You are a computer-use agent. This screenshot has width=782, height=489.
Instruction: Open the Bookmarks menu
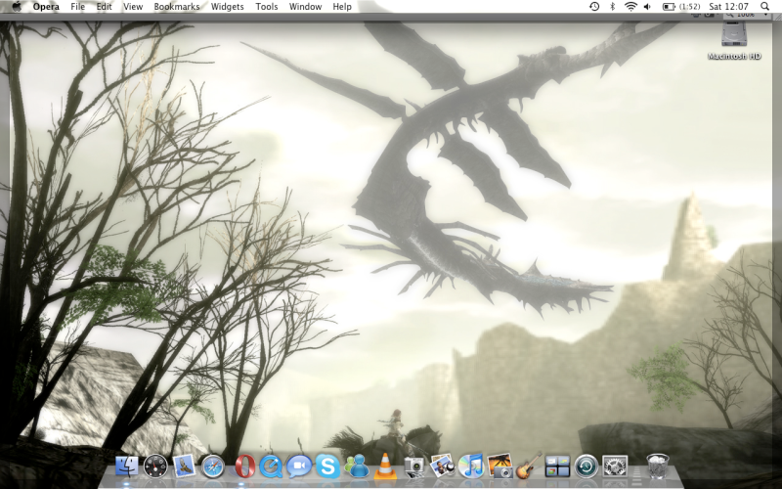coord(177,7)
